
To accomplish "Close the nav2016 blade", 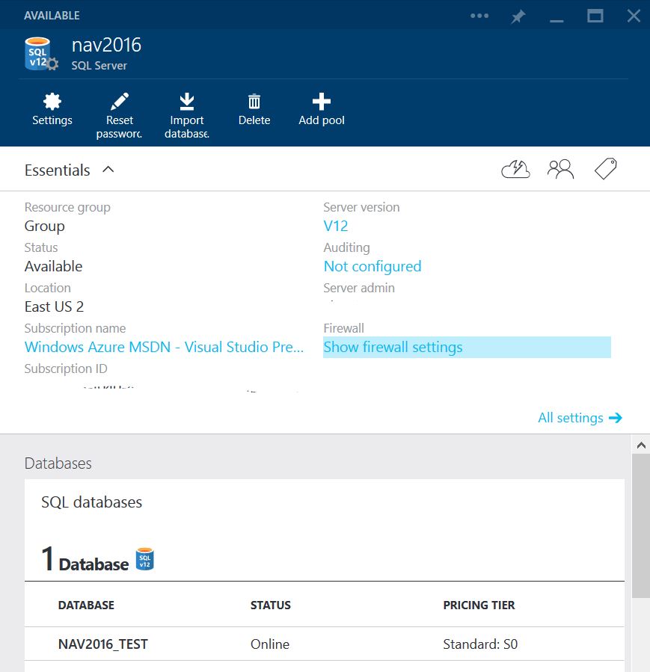I will [x=634, y=16].
